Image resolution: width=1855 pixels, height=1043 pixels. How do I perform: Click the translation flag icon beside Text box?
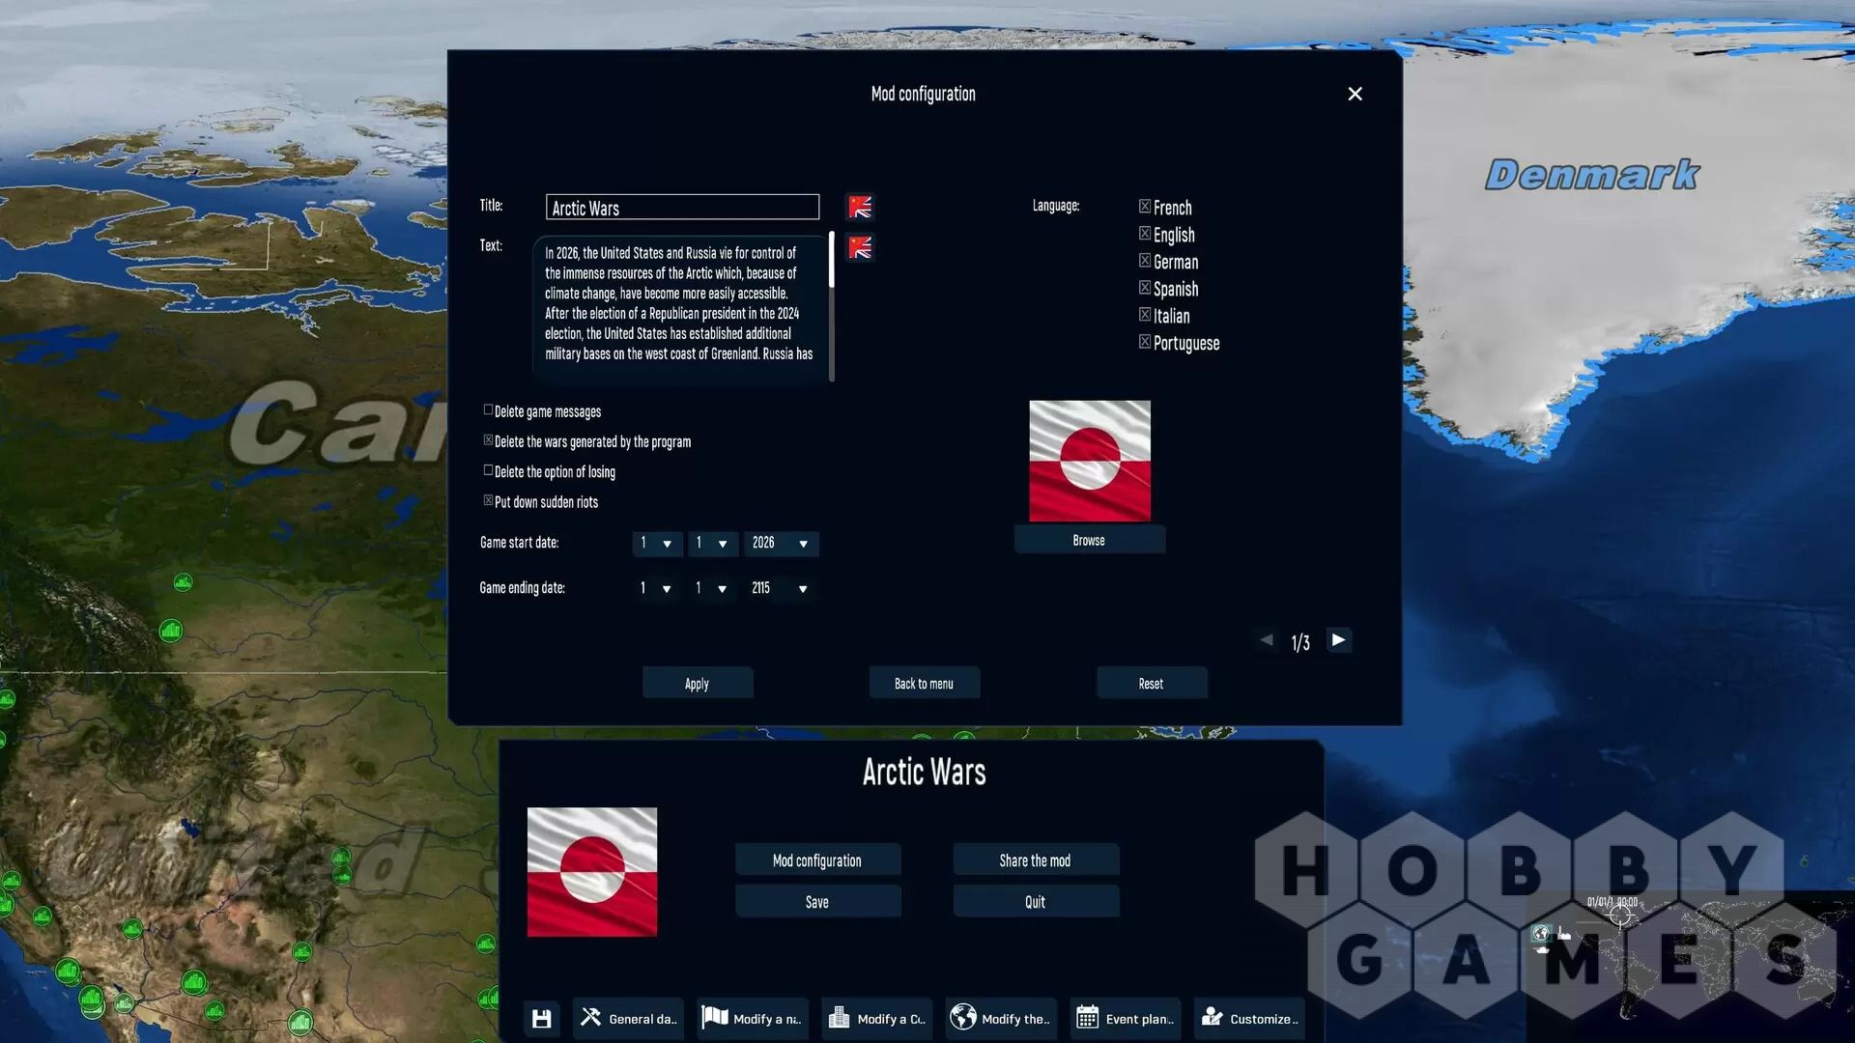pos(860,247)
